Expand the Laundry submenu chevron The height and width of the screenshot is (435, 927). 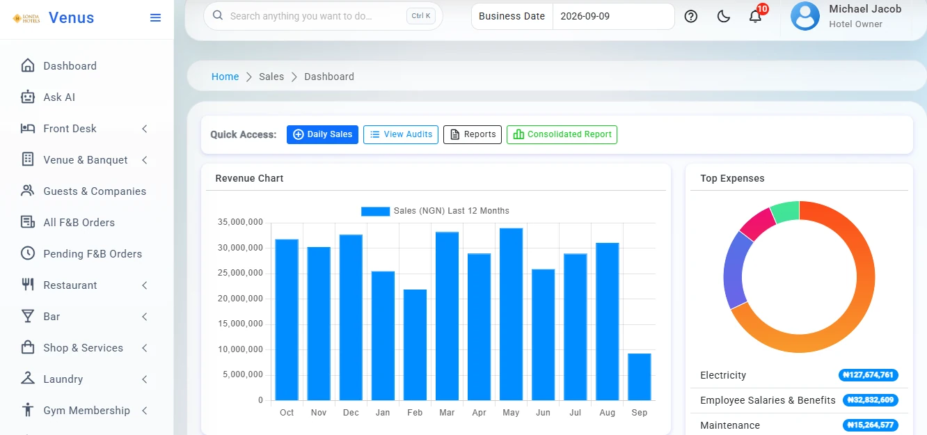click(145, 379)
